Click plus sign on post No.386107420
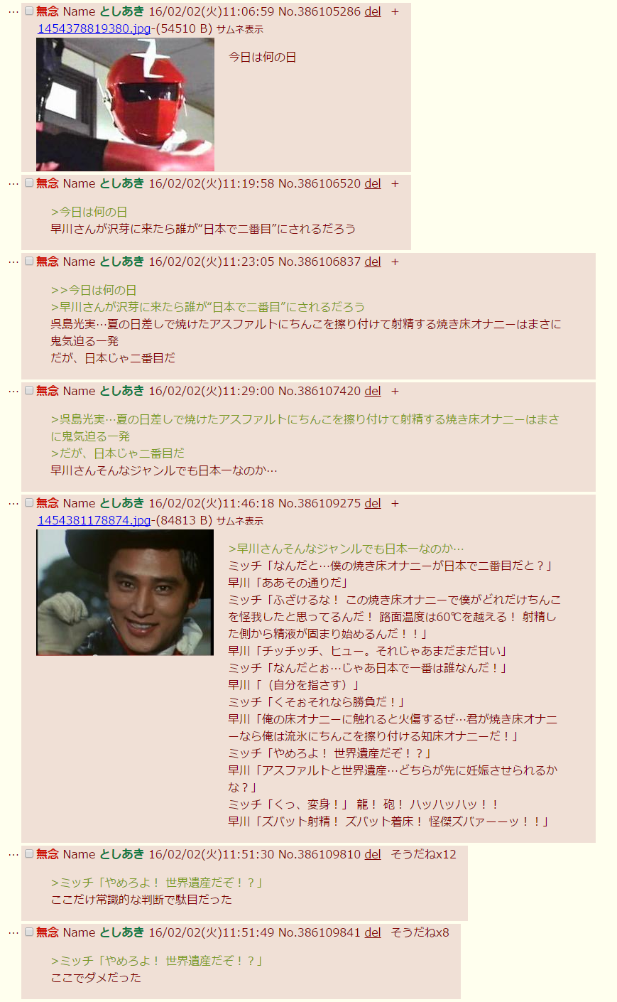The width and height of the screenshot is (617, 1002). [x=395, y=391]
